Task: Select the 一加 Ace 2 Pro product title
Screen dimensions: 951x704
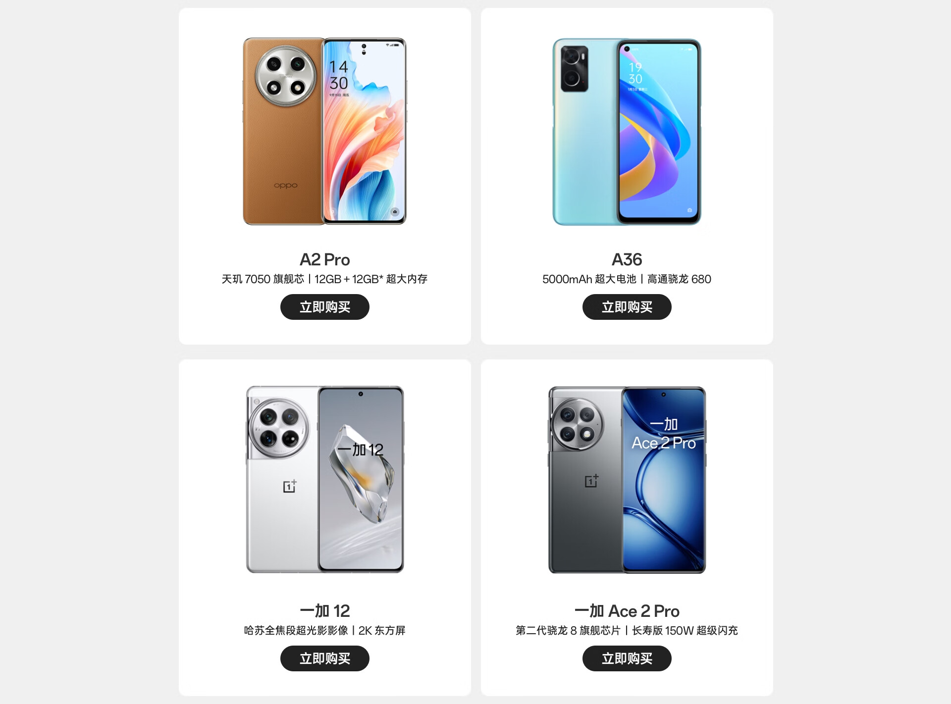Action: pos(627,611)
